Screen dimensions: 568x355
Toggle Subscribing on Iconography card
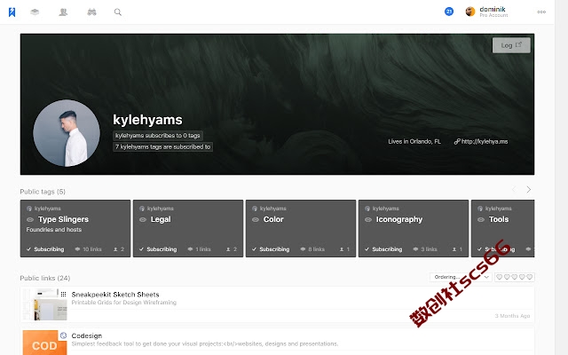[x=383, y=249]
